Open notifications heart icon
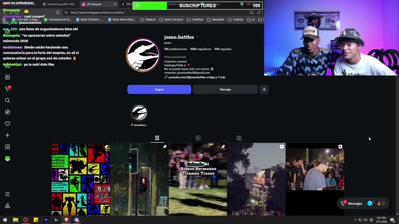 point(7,124)
